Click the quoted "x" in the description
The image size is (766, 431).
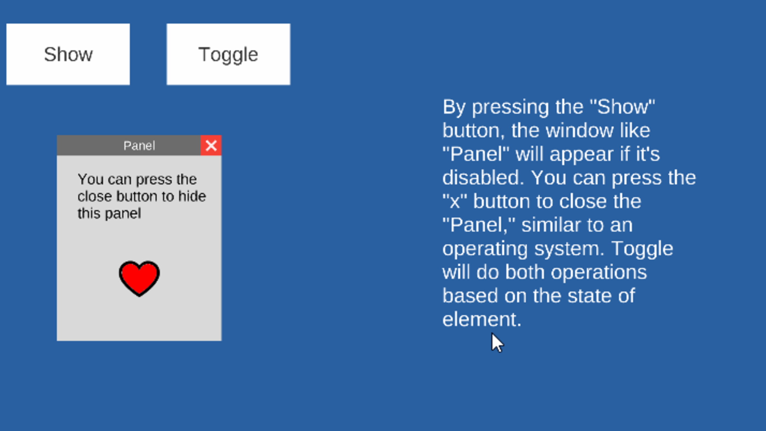455,202
